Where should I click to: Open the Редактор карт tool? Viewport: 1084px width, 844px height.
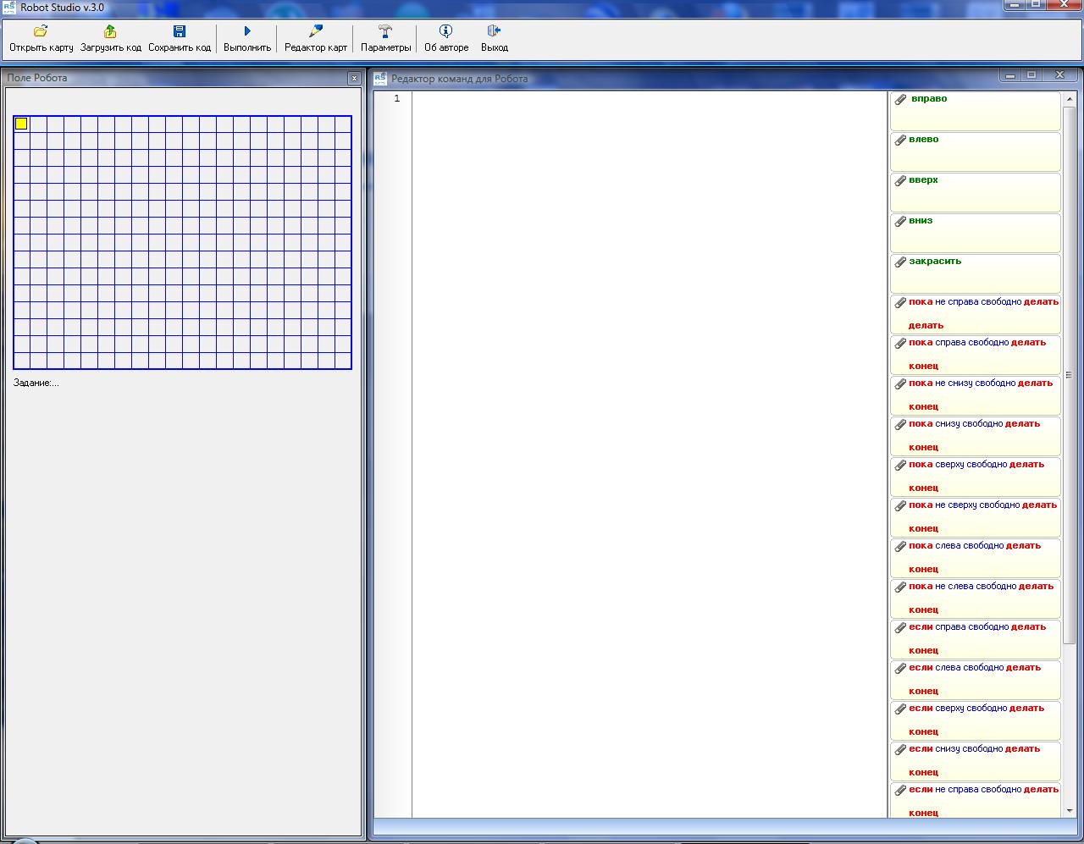(316, 31)
